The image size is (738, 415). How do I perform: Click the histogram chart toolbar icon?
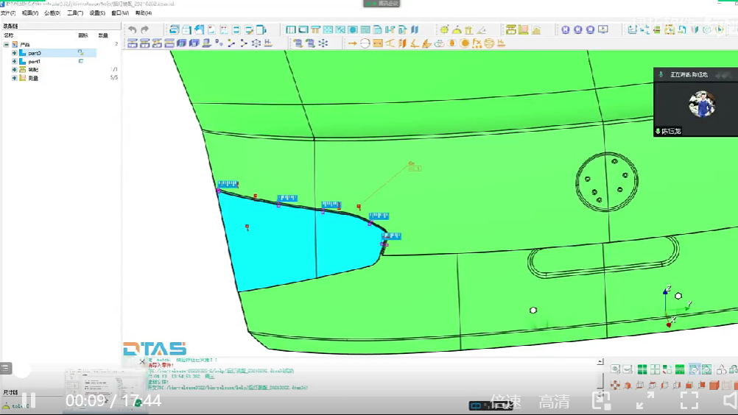point(536,30)
